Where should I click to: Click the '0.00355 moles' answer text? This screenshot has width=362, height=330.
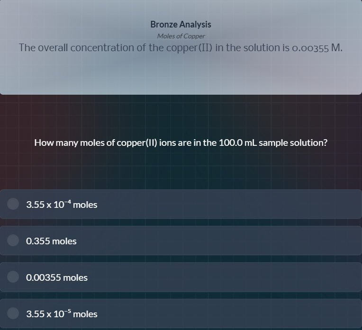click(x=57, y=277)
